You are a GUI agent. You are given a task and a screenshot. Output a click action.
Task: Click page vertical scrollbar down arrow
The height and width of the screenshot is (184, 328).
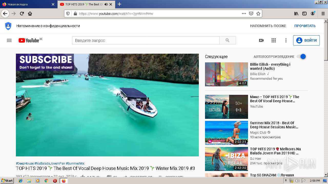[326, 175]
